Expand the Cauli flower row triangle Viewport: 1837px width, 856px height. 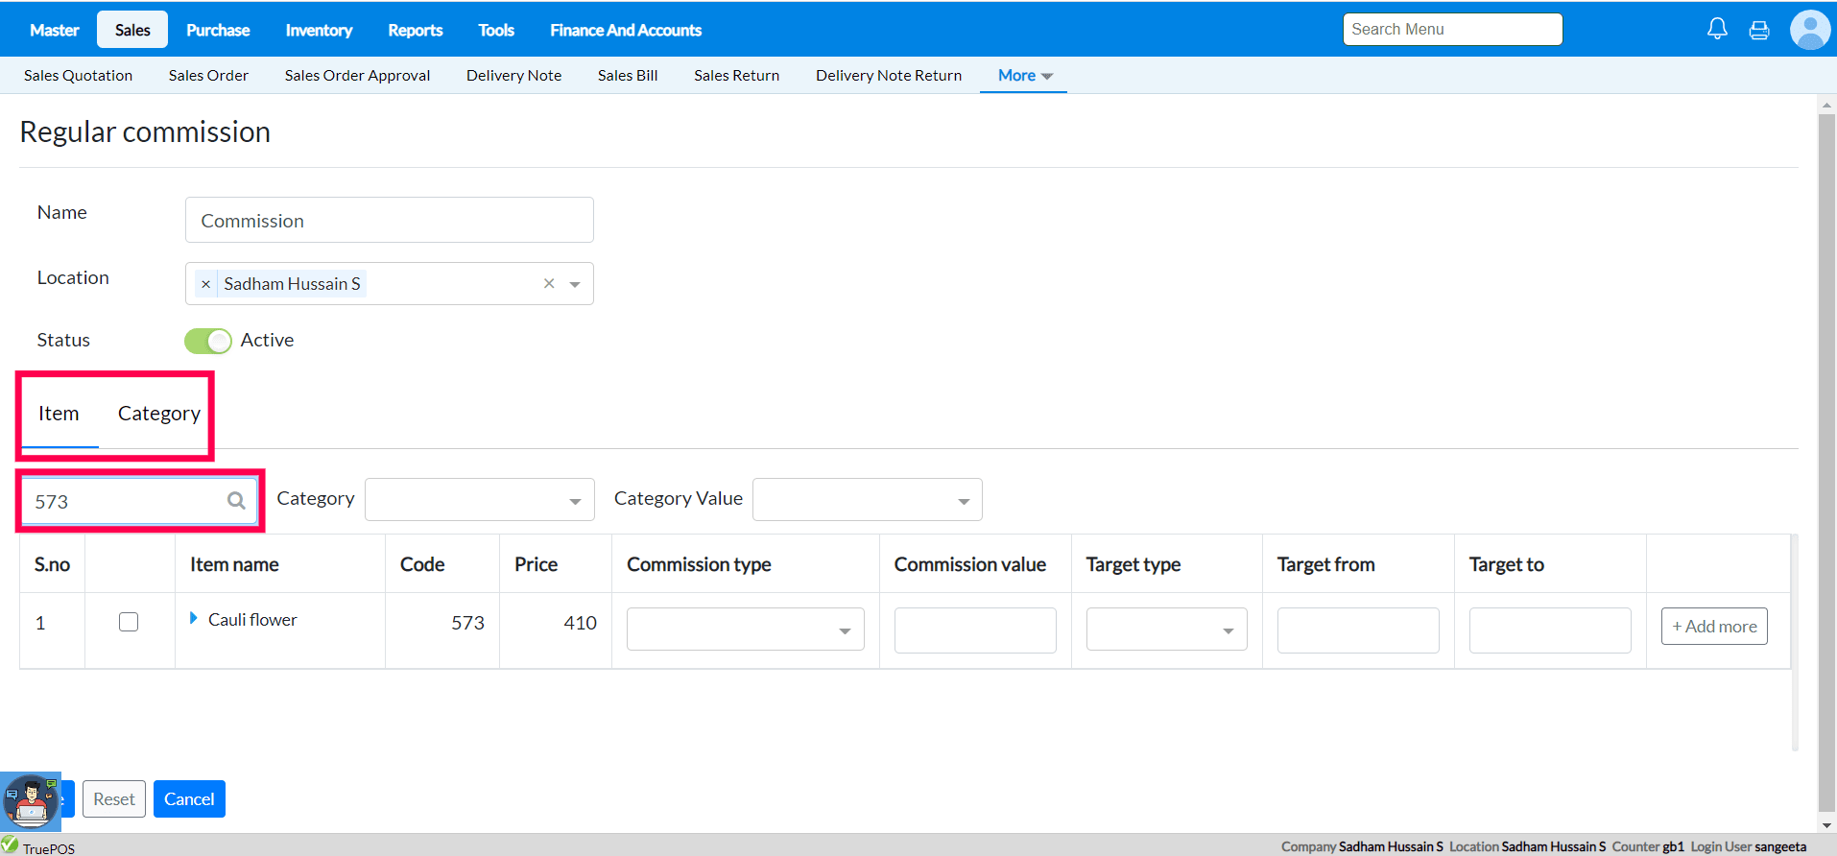coord(194,619)
